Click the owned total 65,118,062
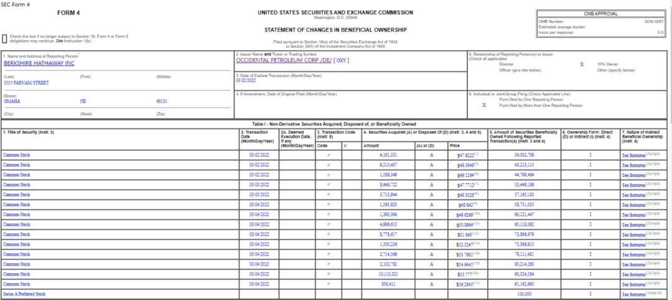Viewport: 672px width, 300px height. (524, 225)
